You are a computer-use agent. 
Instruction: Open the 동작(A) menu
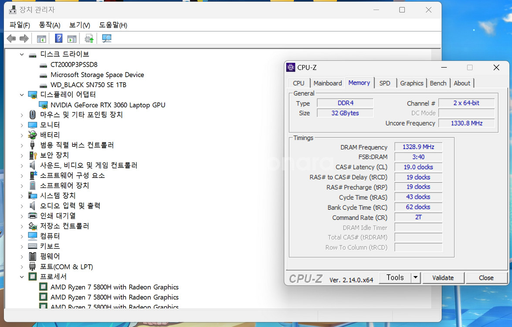point(50,25)
